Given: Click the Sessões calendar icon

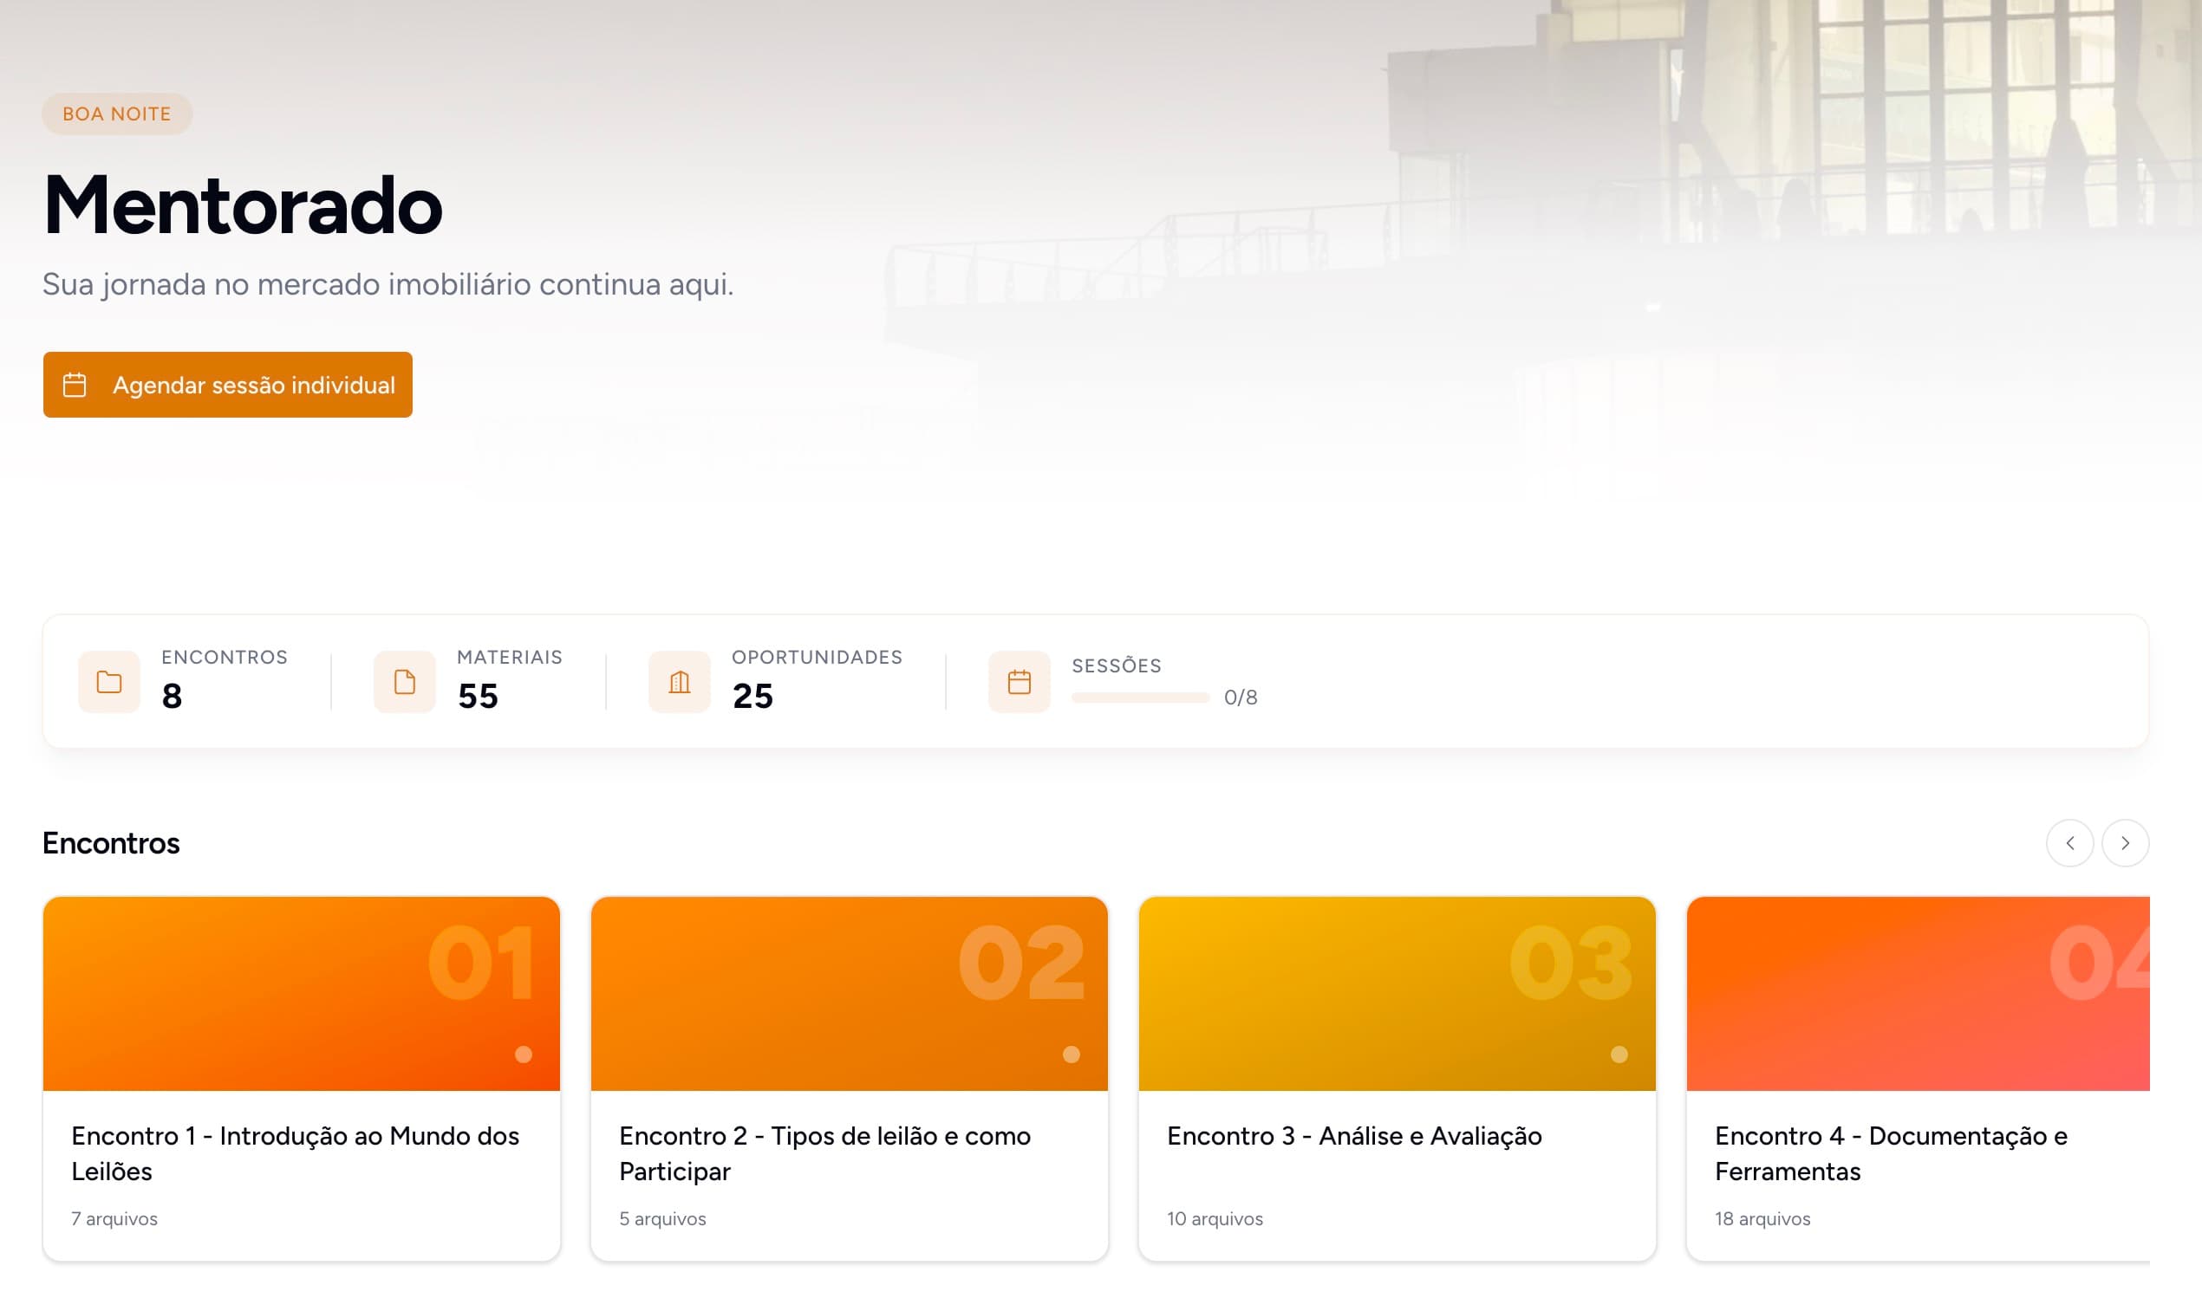Looking at the screenshot, I should pos(1020,682).
